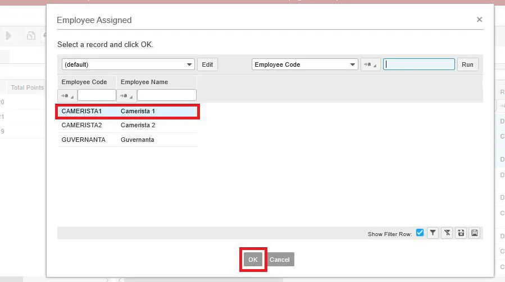The image size is (505, 282).
Task: Click the Run button
Action: pyautogui.click(x=467, y=64)
